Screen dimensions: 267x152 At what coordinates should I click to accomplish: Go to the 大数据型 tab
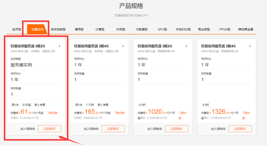(142, 29)
